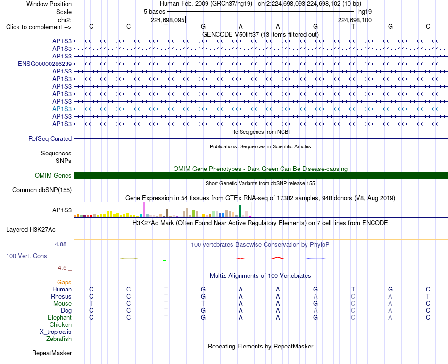Click the horizontal RefSeq Curated gene line
Image resolution: width=448 pixels, height=364 pixels.
tap(260, 139)
